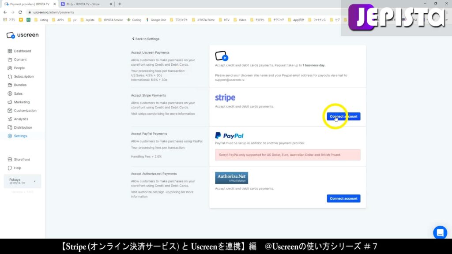This screenshot has height=254, width=452.
Task: Select the Subscription icon in sidebar
Action: [10, 77]
